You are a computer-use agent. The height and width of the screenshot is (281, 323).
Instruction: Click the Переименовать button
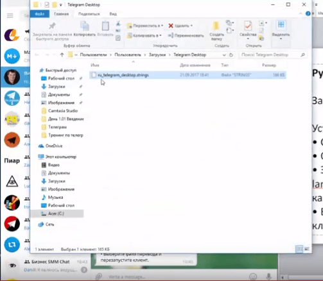coord(186,35)
